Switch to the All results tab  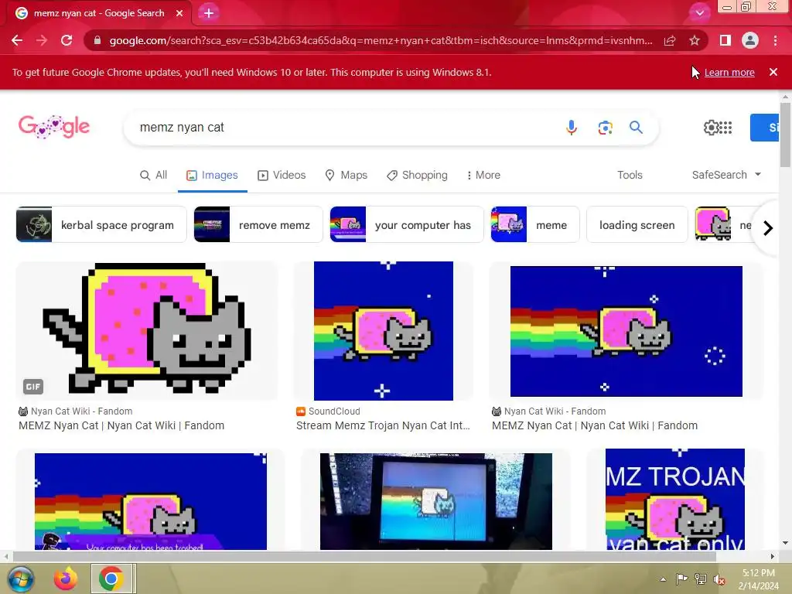point(154,175)
